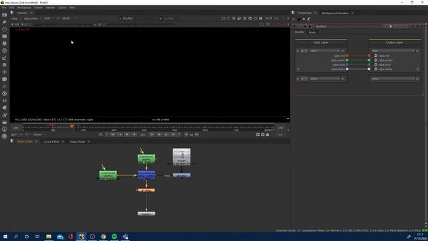Click the Output Layer header button
The width and height of the screenshot is (428, 241).
[395, 43]
